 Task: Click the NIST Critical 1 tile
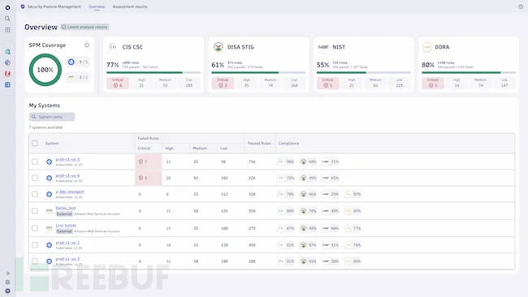coord(327,83)
